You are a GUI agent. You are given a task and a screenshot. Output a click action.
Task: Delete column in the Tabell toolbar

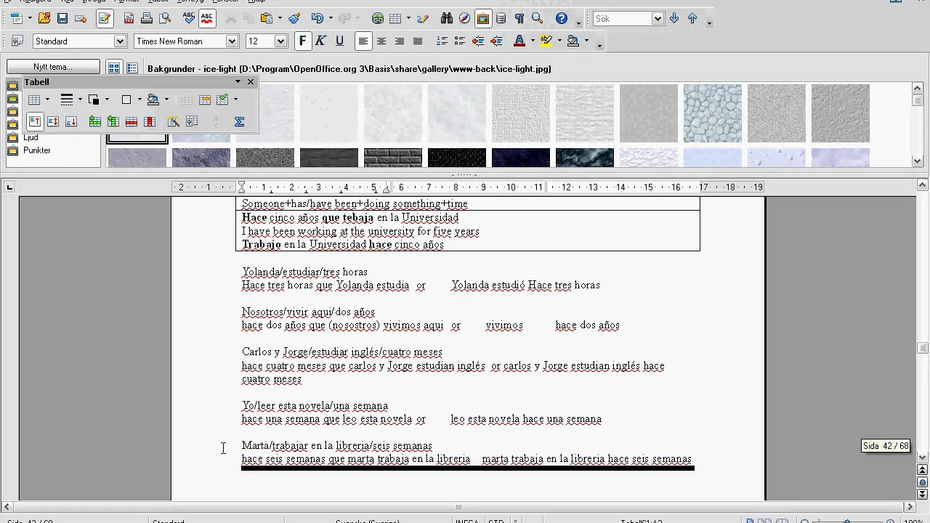(x=150, y=121)
